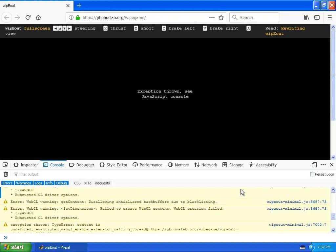The height and width of the screenshot is (252, 336).
Task: Open devtools customize three-dot menu
Action: (323, 165)
